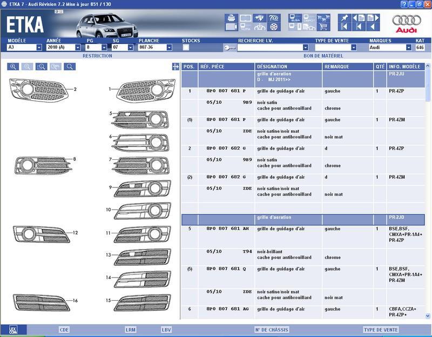This screenshot has width=432, height=337.
Task: Click the parts list scrollbar up arrow
Action: pos(428,66)
